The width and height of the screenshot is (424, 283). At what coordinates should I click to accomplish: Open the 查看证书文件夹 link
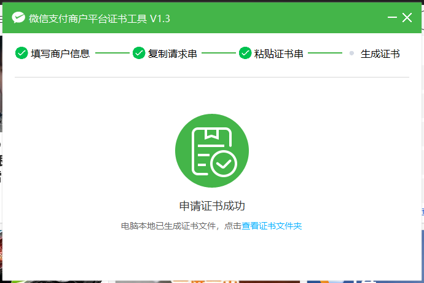[x=272, y=226]
